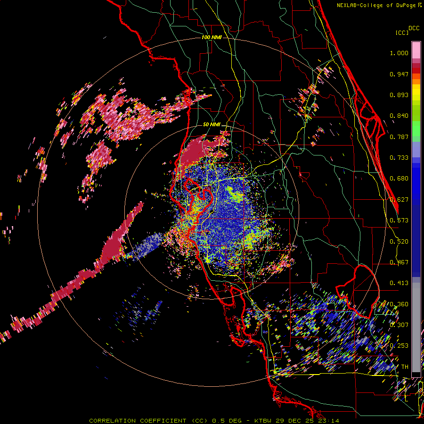Select the 0.413 scale value
The image size is (424, 424).
click(399, 283)
